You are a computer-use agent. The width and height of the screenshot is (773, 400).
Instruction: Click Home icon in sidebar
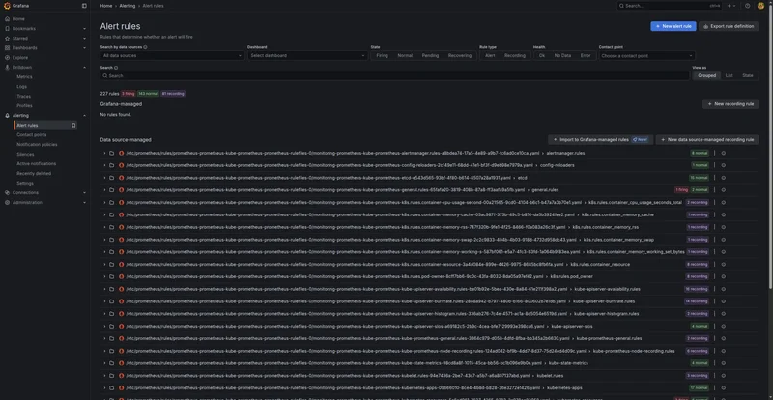pyautogui.click(x=7, y=18)
